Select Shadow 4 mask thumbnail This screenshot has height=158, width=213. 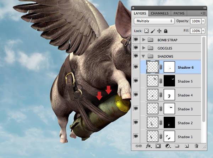click(169, 95)
